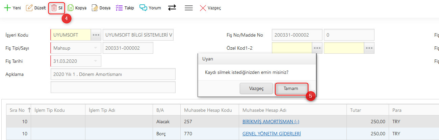Click the Yeni plus icon

tap(7, 8)
